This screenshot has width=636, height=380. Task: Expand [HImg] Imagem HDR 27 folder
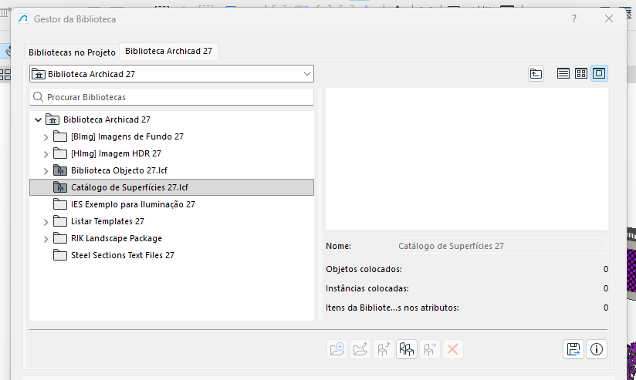[46, 154]
